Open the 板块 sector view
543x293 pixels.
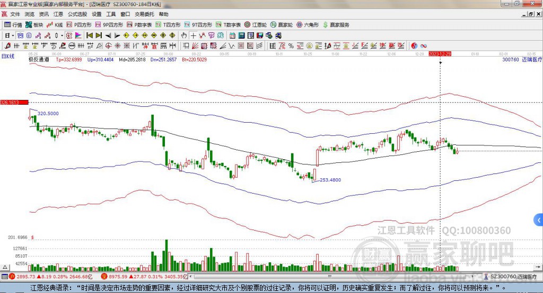pos(34,25)
